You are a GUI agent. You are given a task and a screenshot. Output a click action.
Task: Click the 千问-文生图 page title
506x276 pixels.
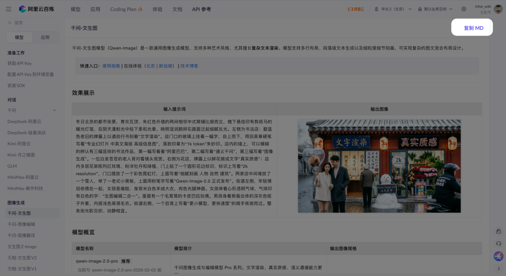[84, 28]
